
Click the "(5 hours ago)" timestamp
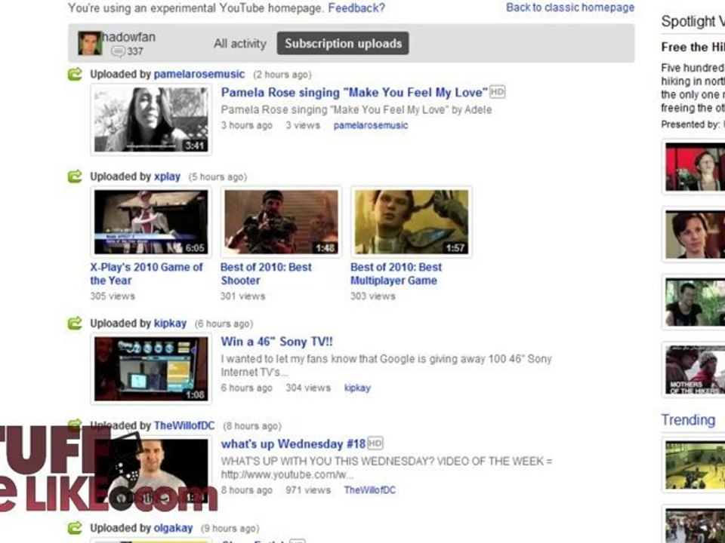pyautogui.click(x=217, y=176)
